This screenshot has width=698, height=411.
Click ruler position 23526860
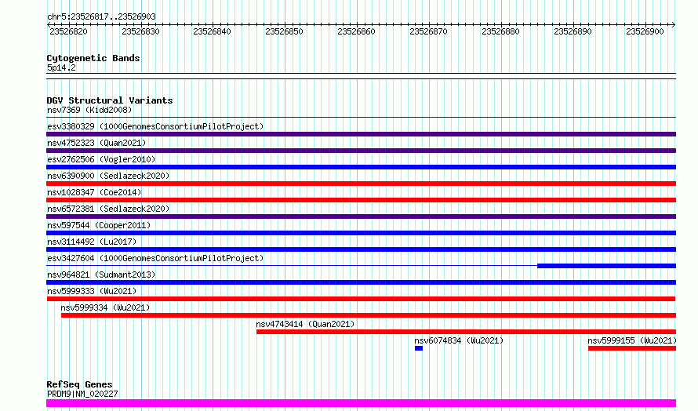pos(357,31)
